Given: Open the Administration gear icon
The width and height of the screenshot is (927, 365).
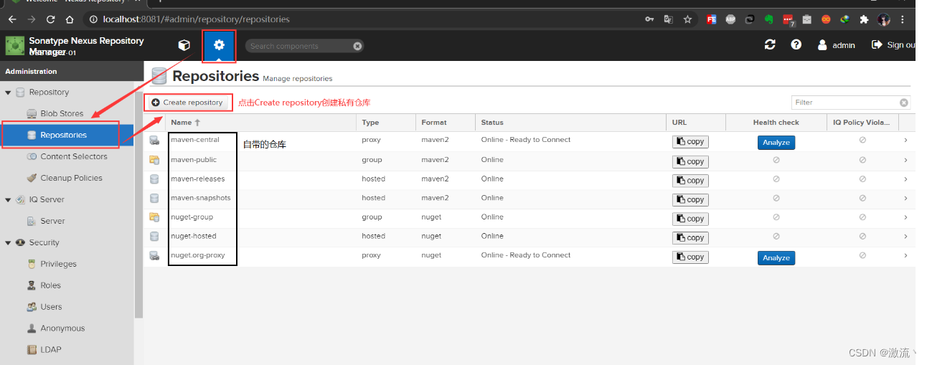Looking at the screenshot, I should [x=219, y=45].
